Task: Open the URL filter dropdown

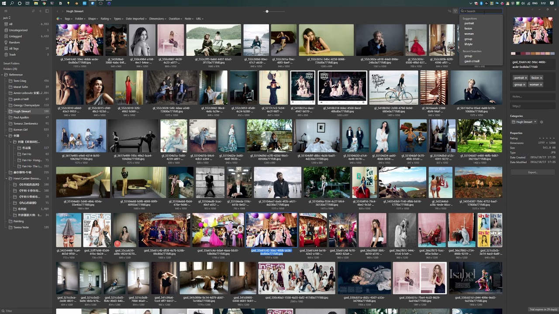Action: click(200, 19)
